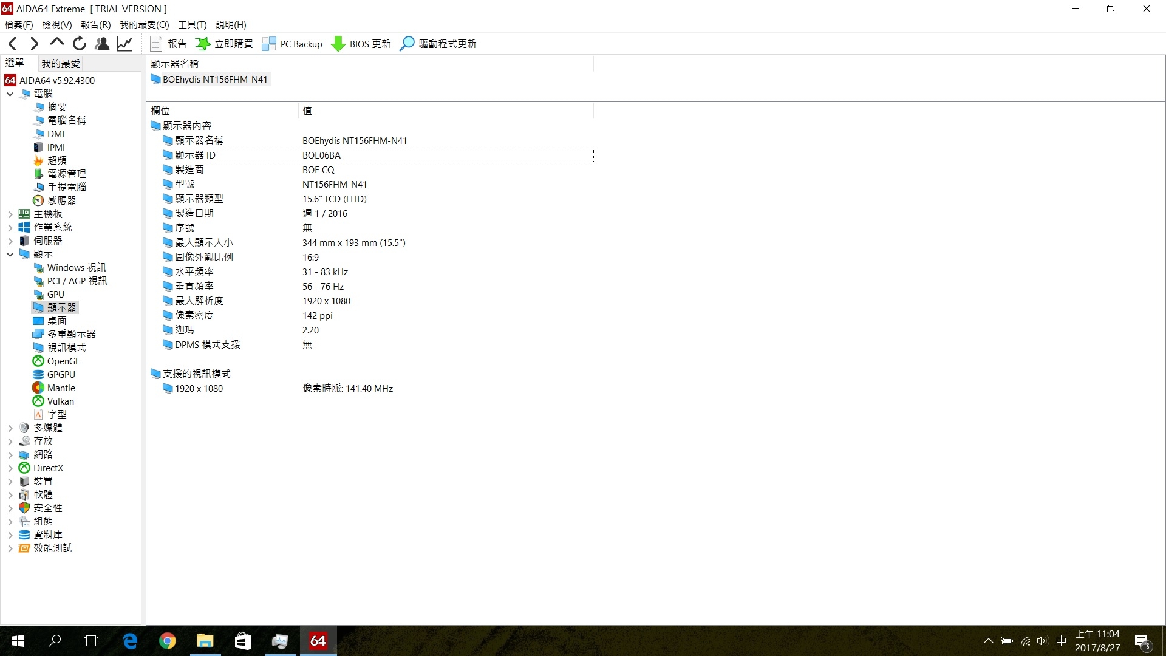The image size is (1166, 656).
Task: Open the graph chart toolbar icon
Action: click(124, 44)
